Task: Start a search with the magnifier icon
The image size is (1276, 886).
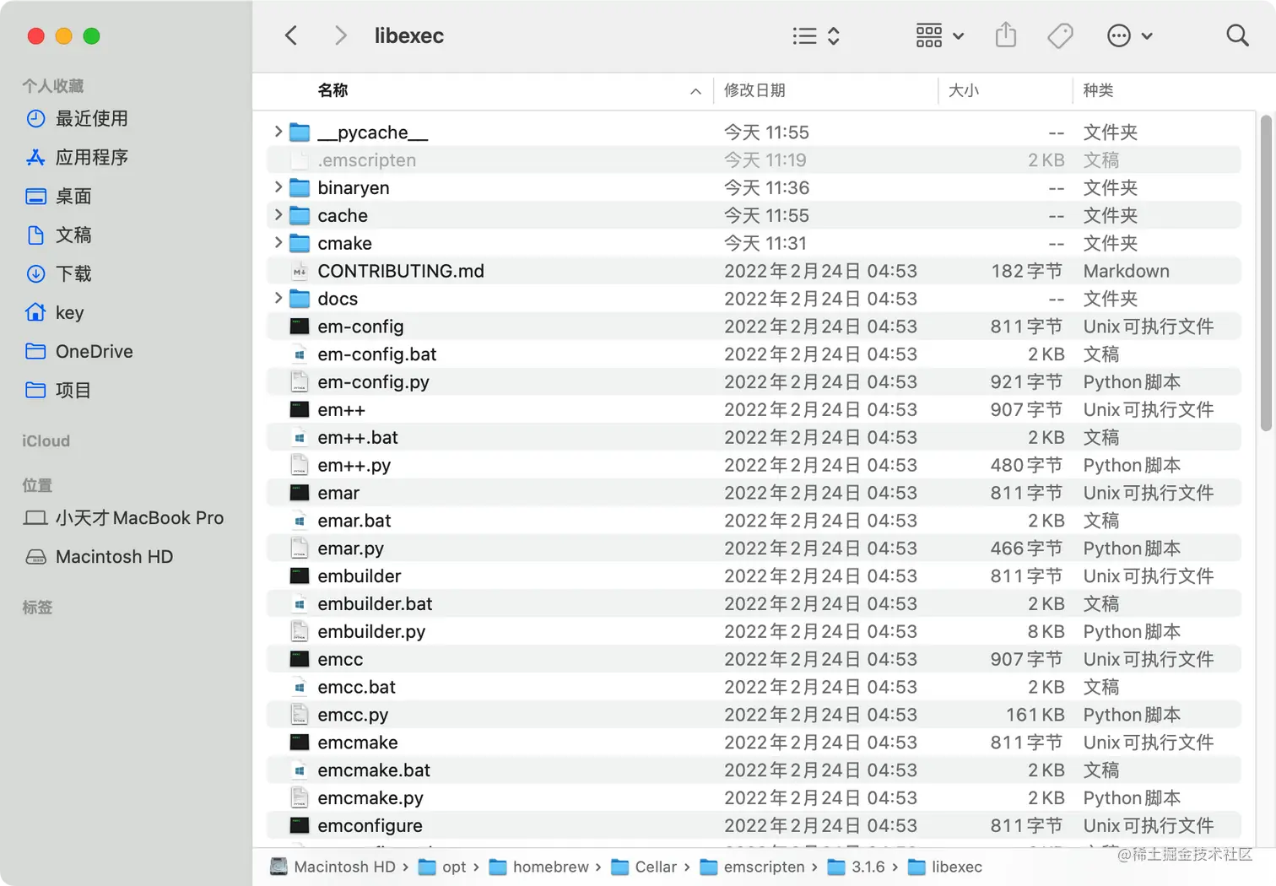Action: pos(1237,35)
